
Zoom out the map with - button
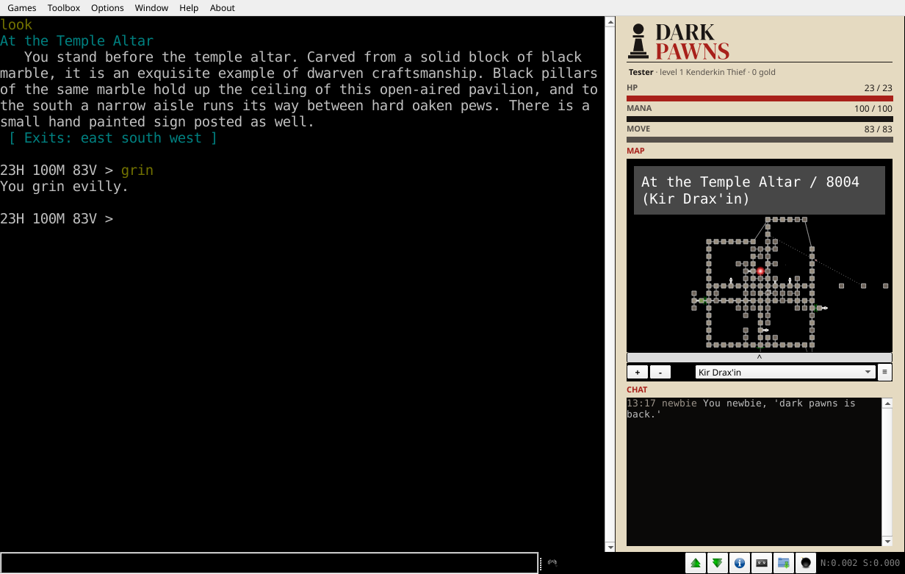pos(660,372)
